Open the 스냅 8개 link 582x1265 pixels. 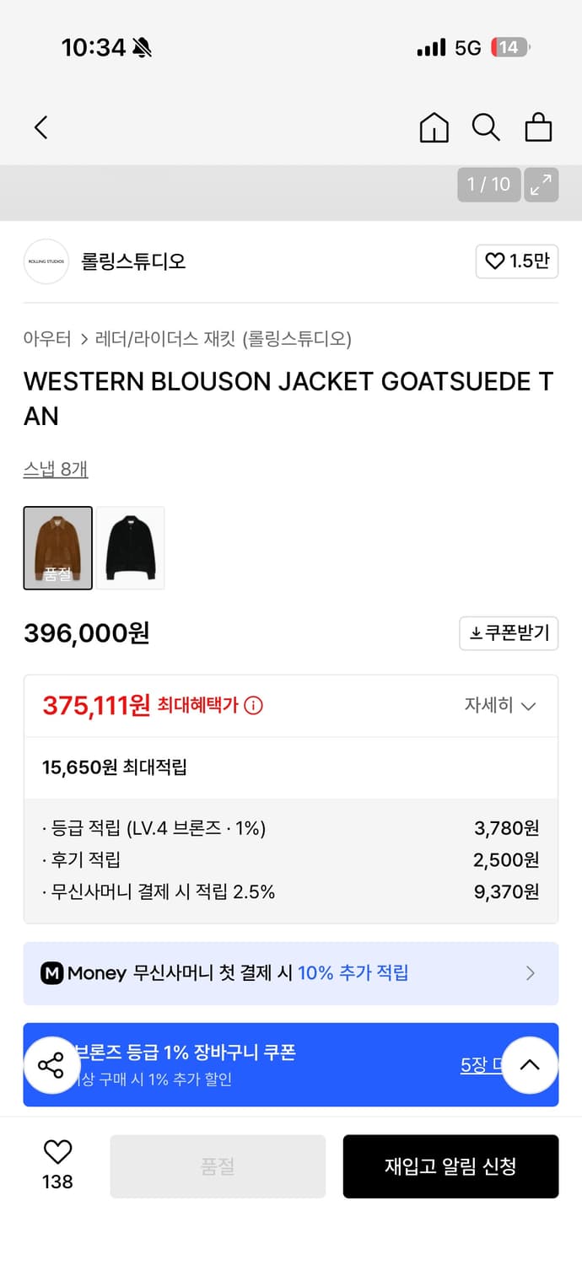click(x=56, y=469)
